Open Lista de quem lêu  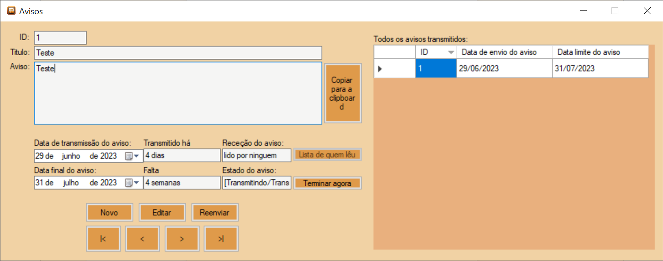coord(328,155)
